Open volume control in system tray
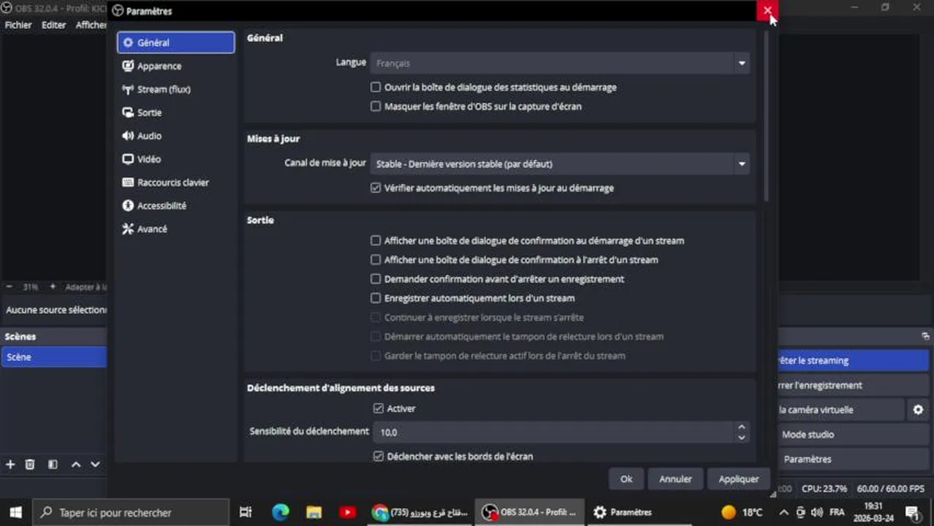This screenshot has width=934, height=526. pos(817,513)
